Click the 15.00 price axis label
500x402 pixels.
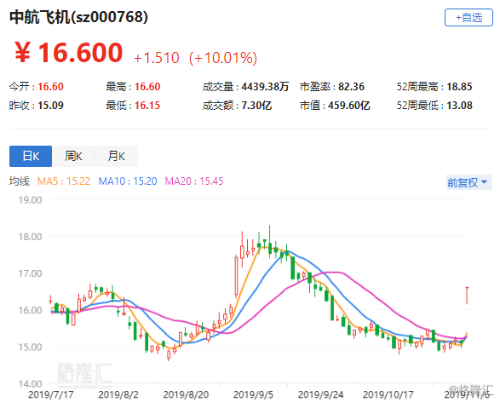[x=30, y=347]
